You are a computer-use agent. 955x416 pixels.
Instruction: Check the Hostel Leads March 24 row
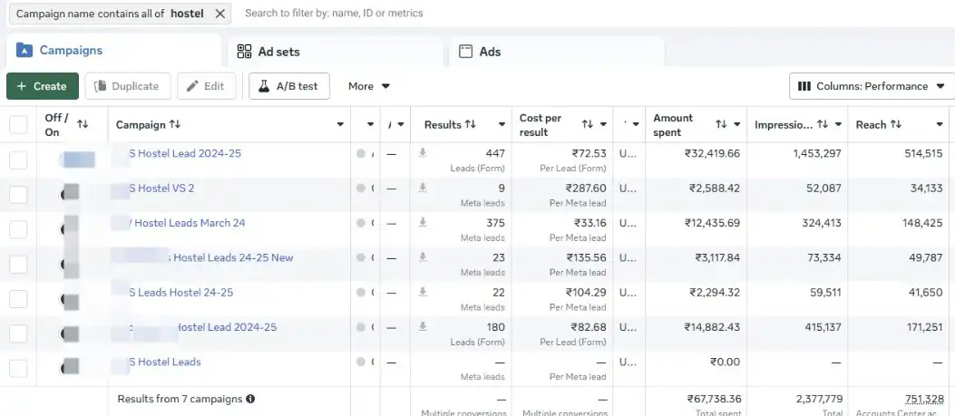tap(18, 229)
